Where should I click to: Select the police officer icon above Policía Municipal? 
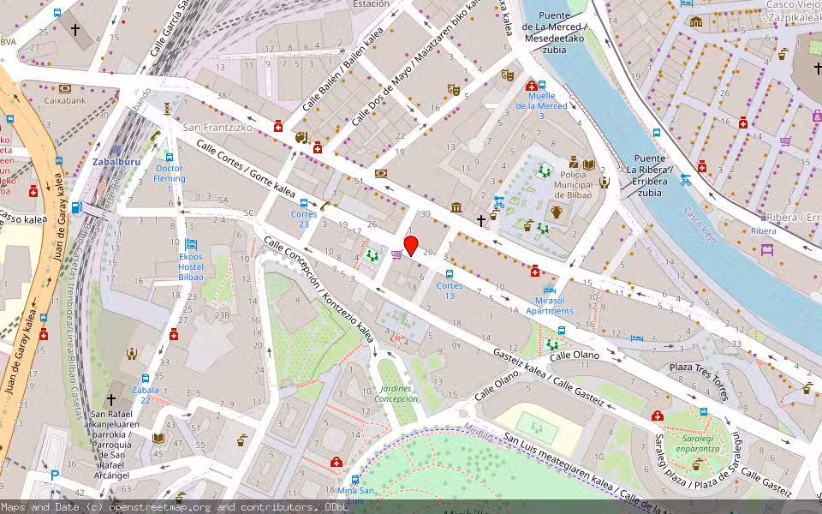(574, 163)
